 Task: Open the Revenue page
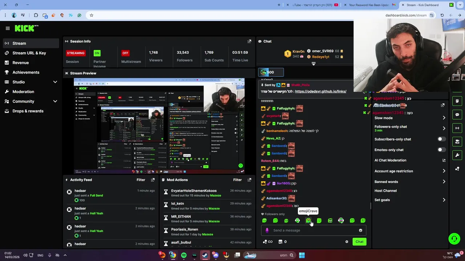[31, 63]
